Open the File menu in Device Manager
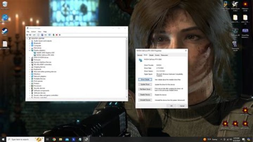The height and width of the screenshot is (142, 253). [x=28, y=32]
